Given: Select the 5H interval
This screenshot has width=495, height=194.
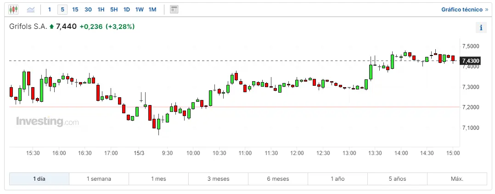Looking at the screenshot, I should pyautogui.click(x=114, y=10).
